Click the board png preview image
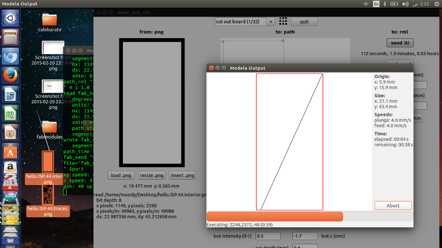This screenshot has height=248, width=442. pyautogui.click(x=152, y=102)
